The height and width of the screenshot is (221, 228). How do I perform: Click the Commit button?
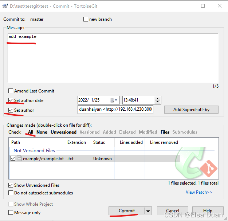(127, 211)
